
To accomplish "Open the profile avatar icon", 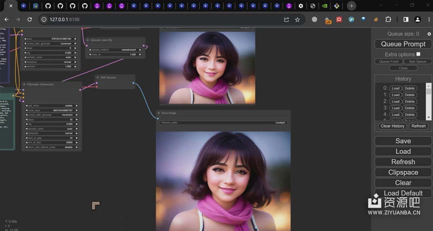I will [x=417, y=20].
